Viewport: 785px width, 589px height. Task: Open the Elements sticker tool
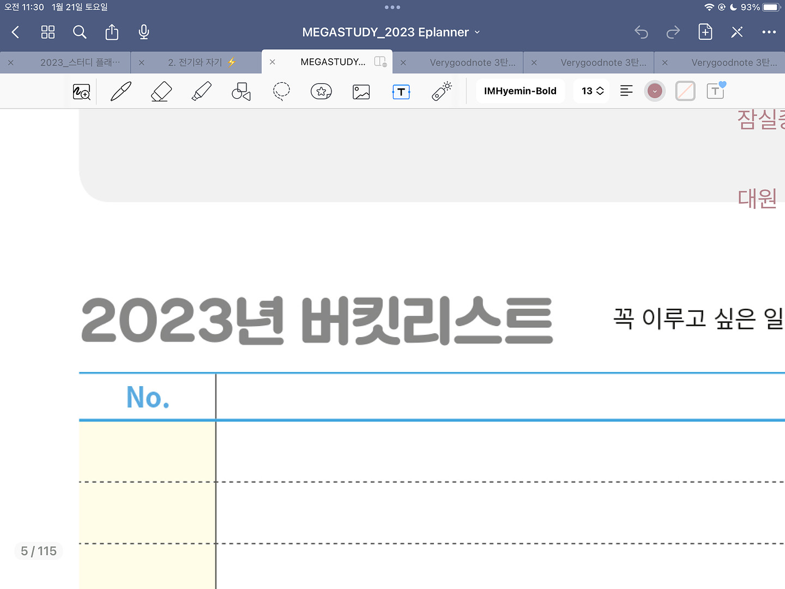pos(321,91)
